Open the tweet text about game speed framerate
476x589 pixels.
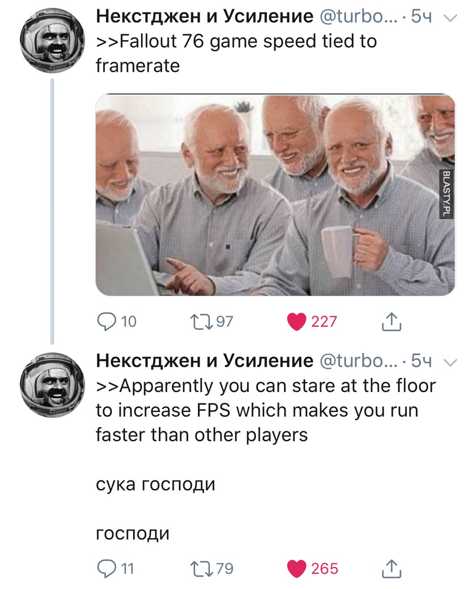click(x=236, y=54)
